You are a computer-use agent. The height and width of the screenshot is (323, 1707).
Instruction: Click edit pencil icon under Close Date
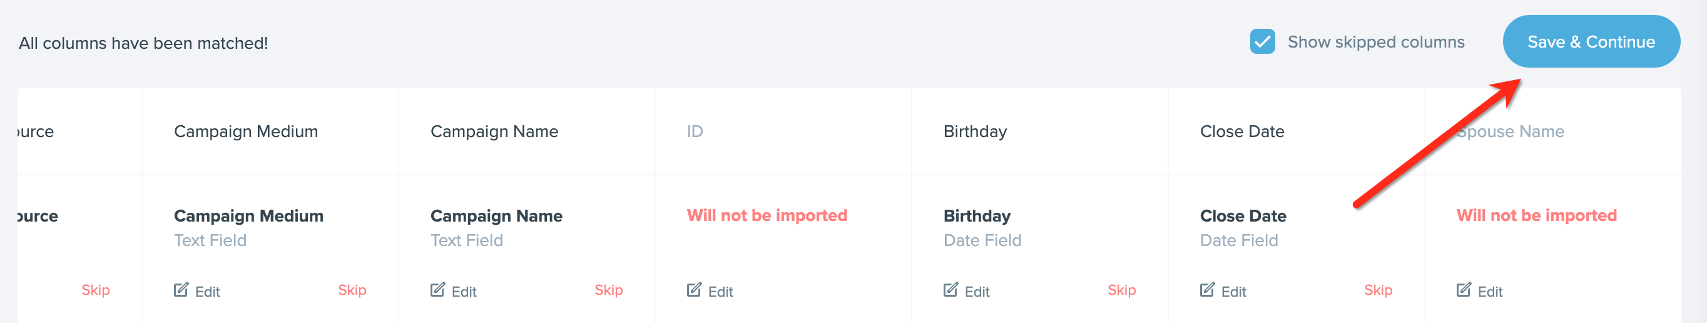[x=1206, y=290]
